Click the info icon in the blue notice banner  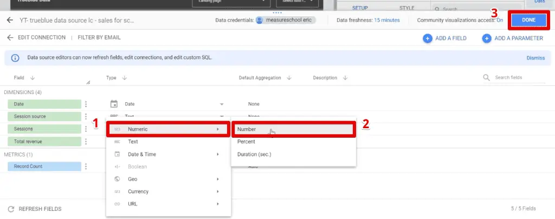[15, 57]
